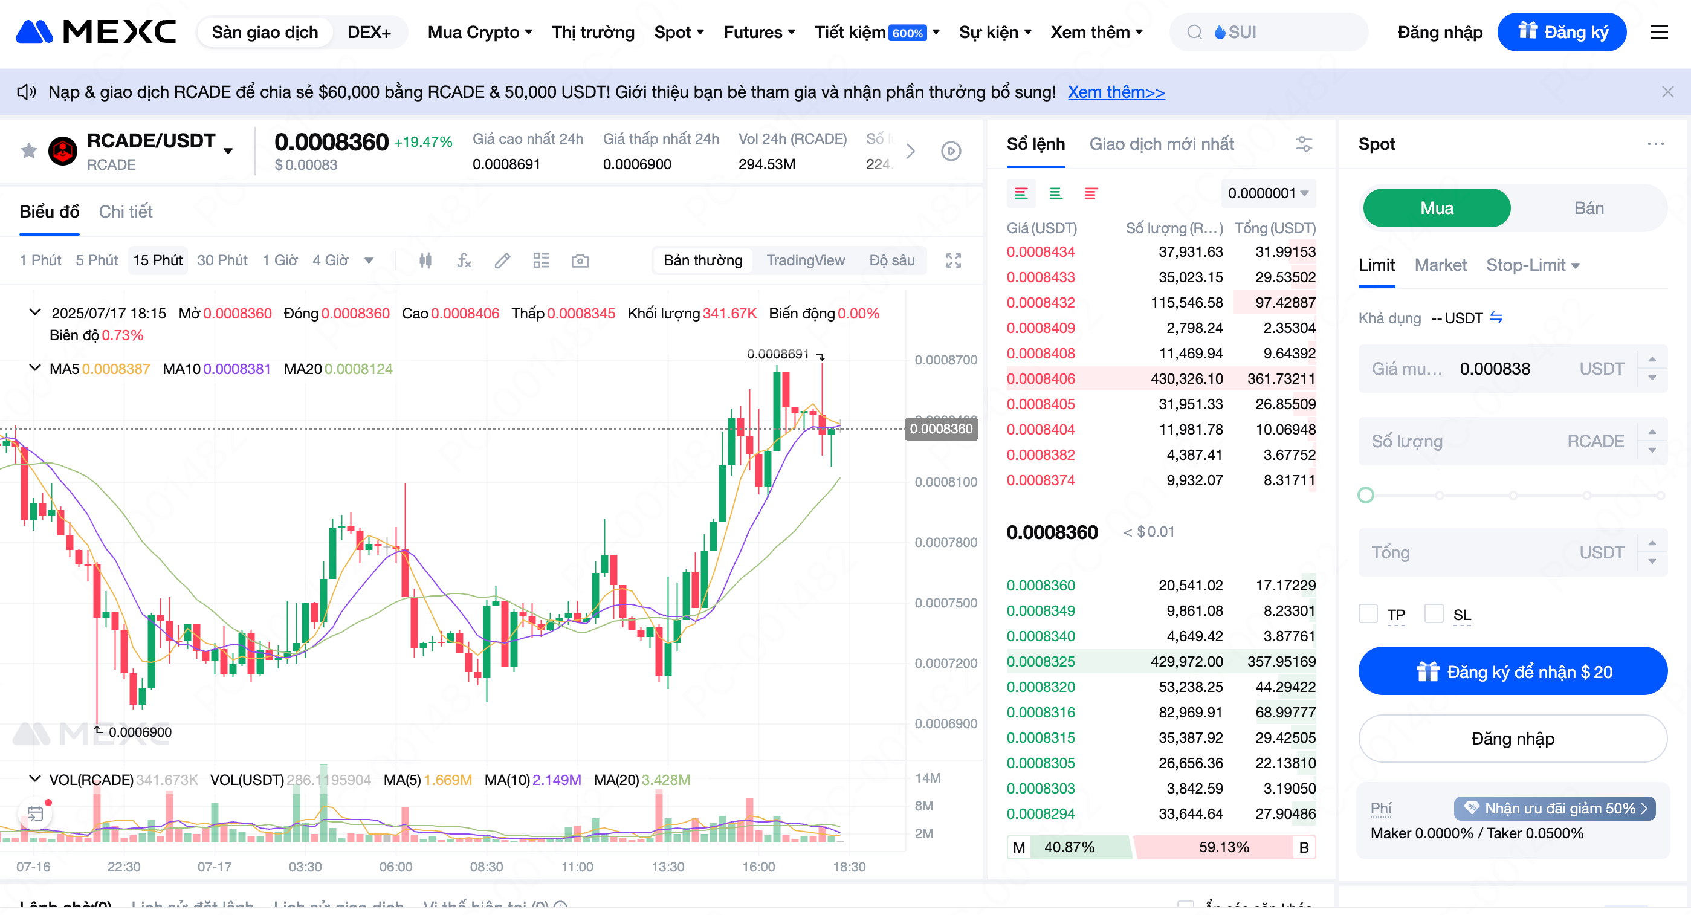The height and width of the screenshot is (915, 1691).
Task: Increase buy price stepper up arrow
Action: coord(1652,360)
